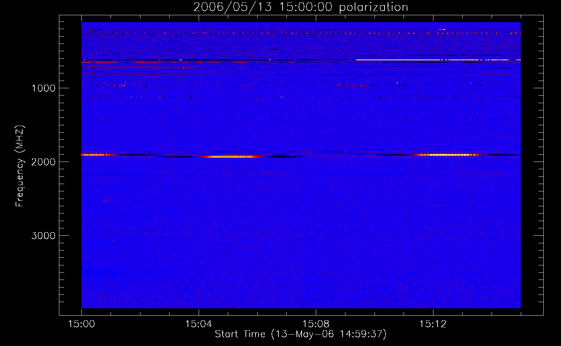Click the 15:04 time tick label
This screenshot has width=561, height=346.
click(x=198, y=324)
